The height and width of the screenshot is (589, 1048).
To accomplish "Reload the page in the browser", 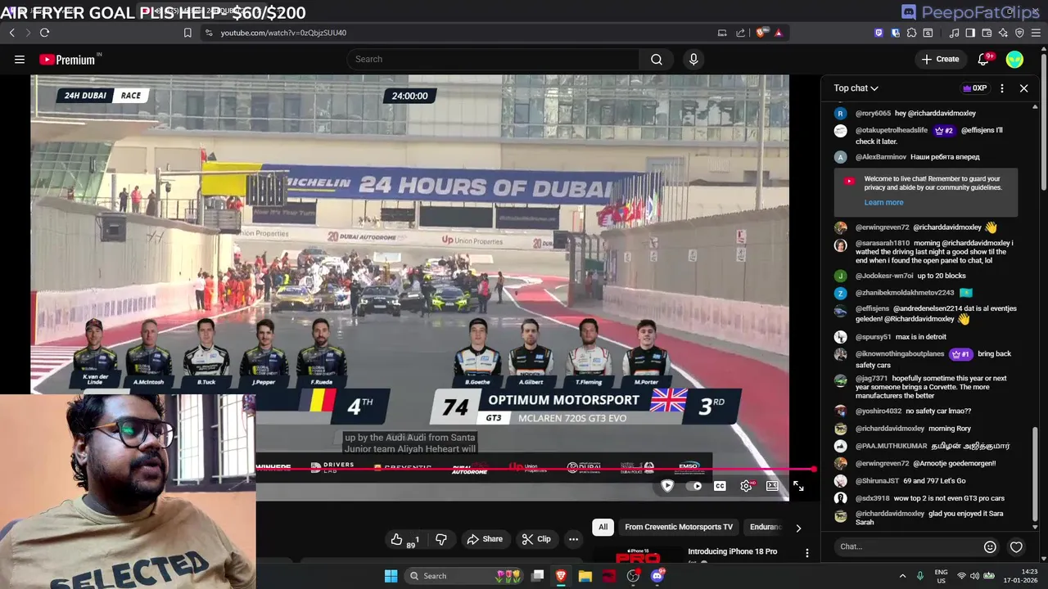I will click(x=44, y=33).
